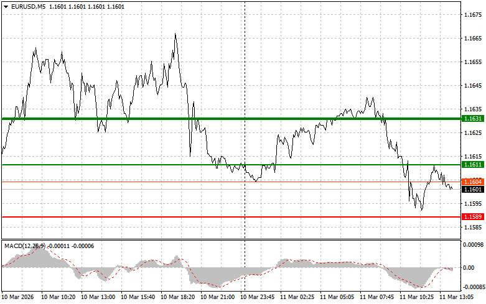Click the 11 Mar 10:25 time label
This screenshot has width=486, height=304.
(416, 297)
